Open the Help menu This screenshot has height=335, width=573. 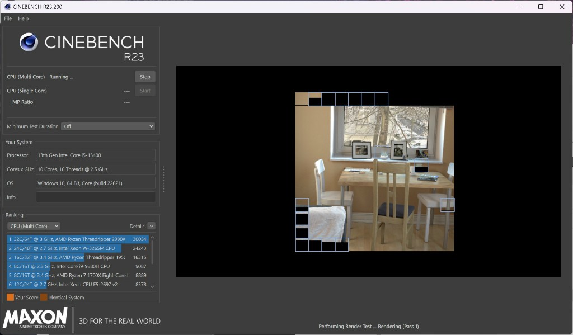(23, 18)
